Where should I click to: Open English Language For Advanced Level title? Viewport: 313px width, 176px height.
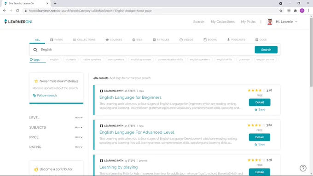[x=137, y=132]
